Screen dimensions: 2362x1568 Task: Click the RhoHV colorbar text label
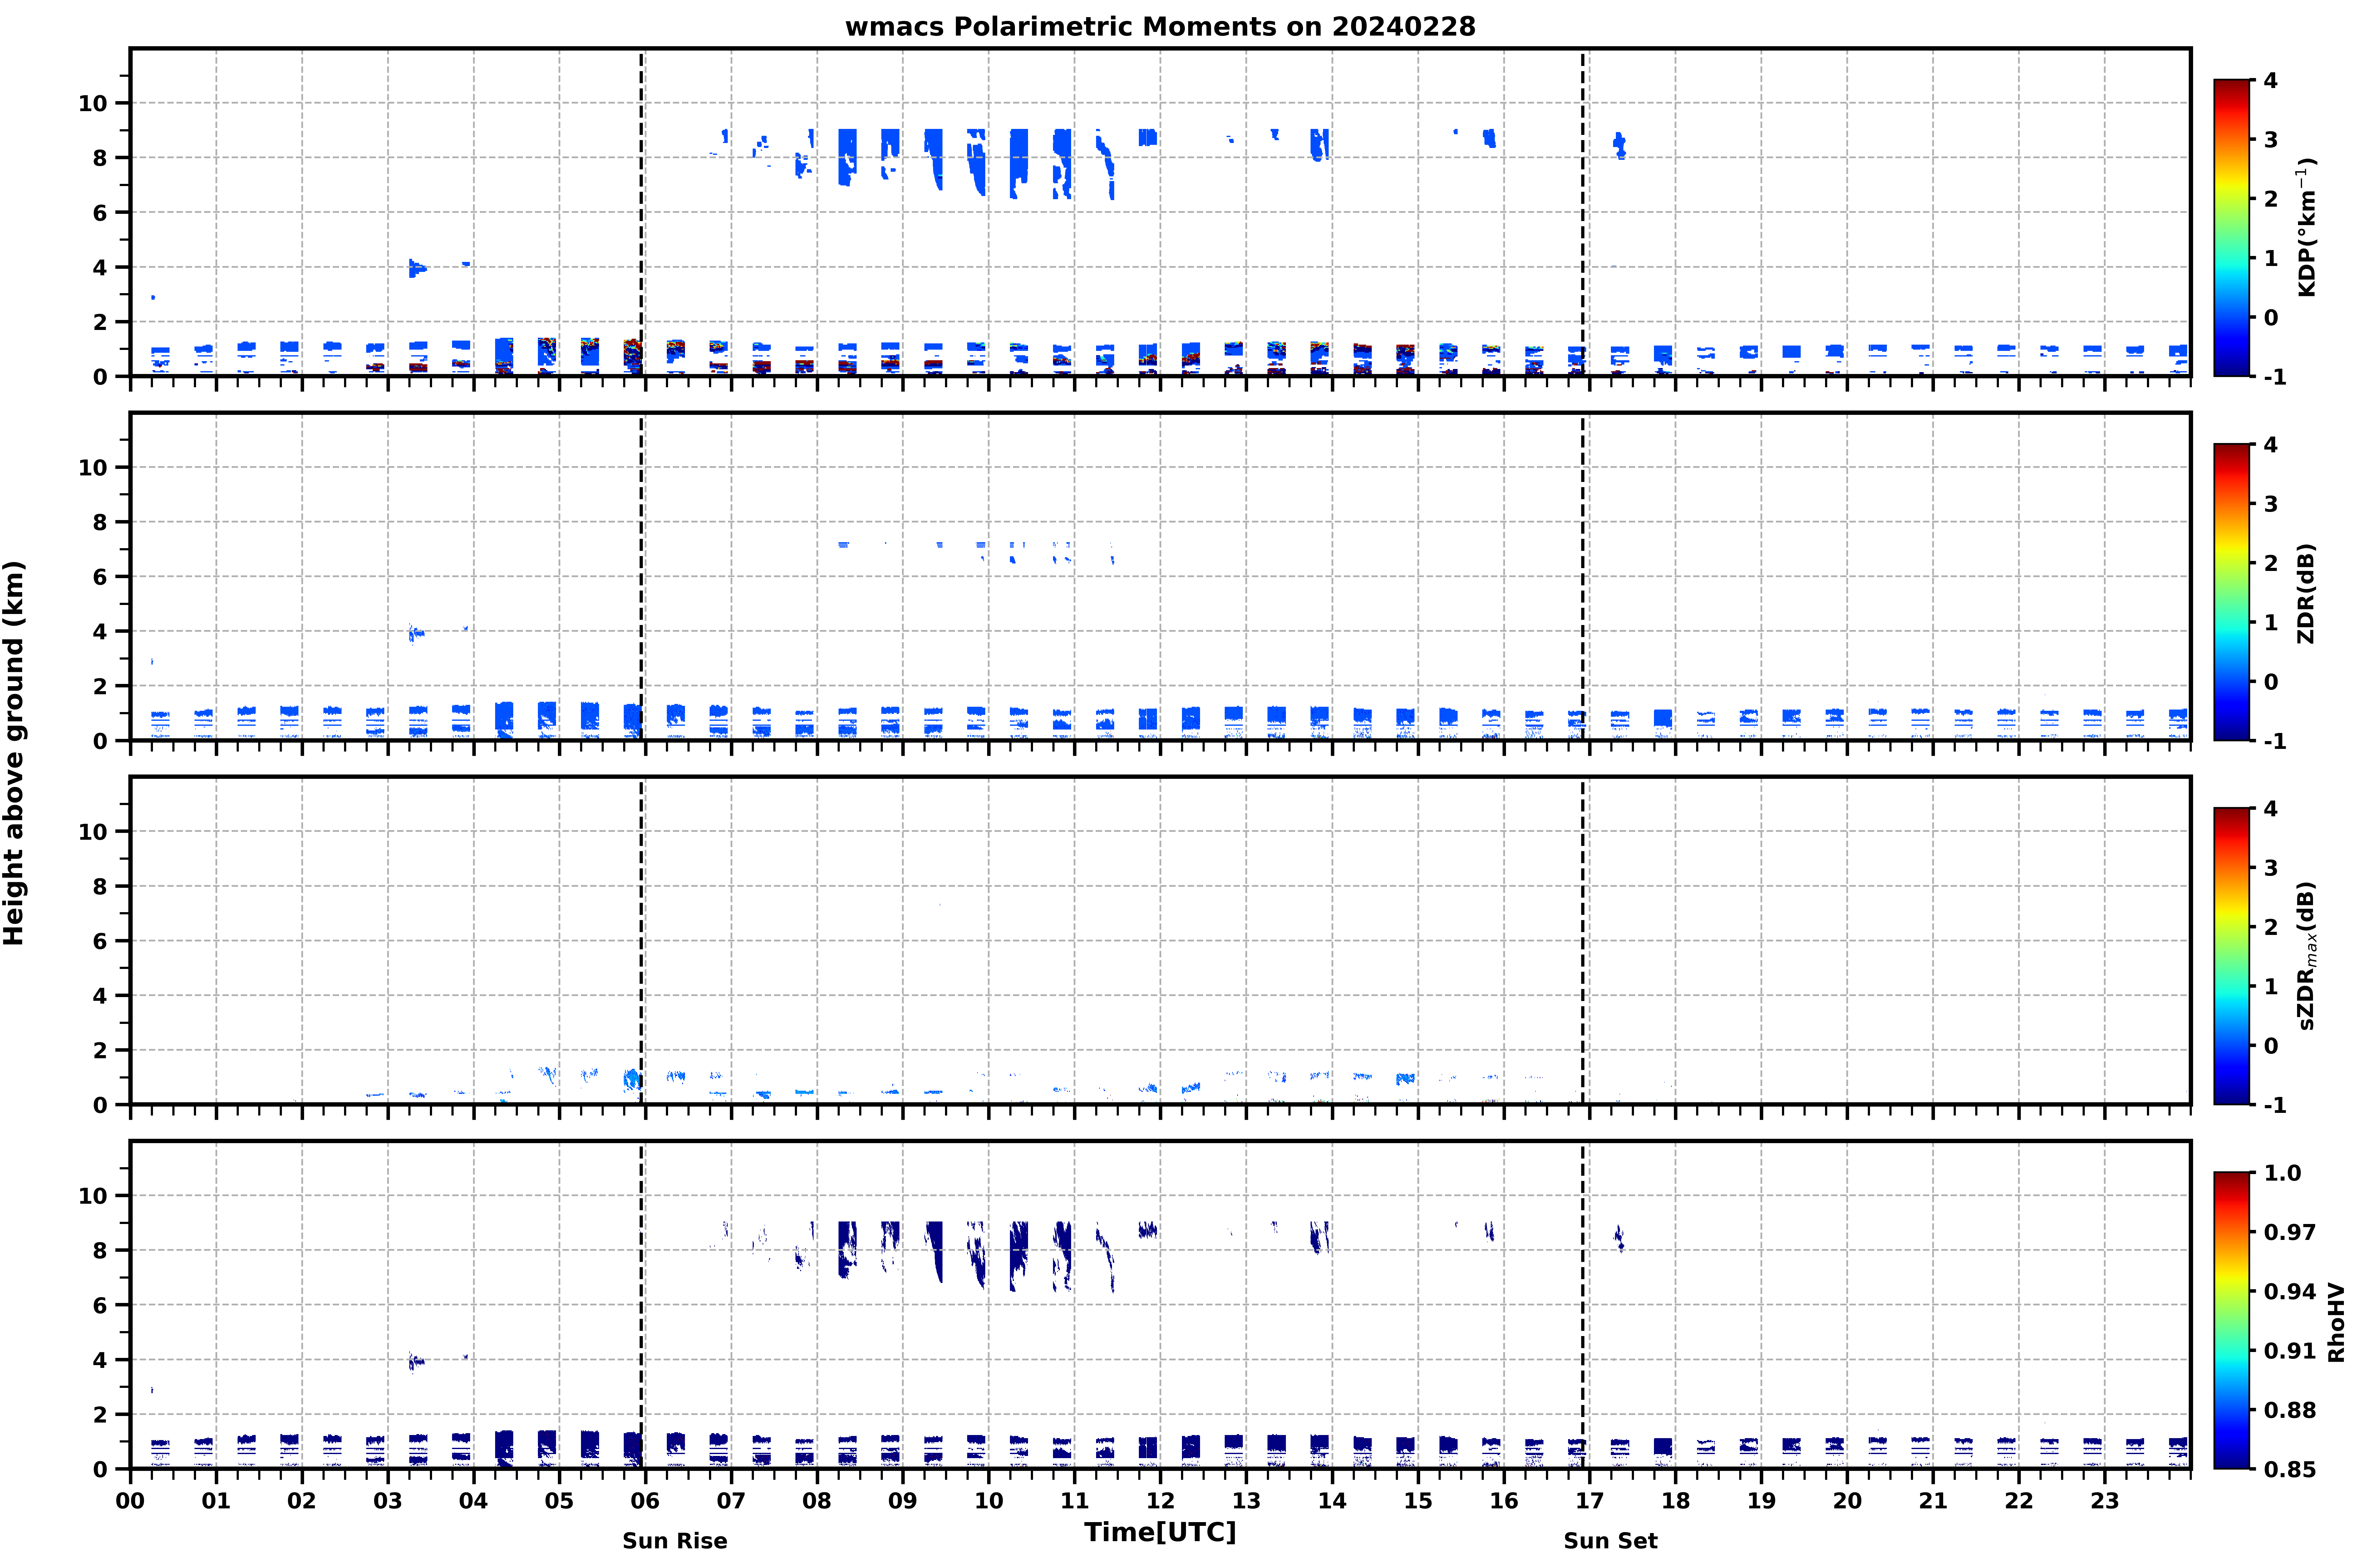coord(2336,1322)
